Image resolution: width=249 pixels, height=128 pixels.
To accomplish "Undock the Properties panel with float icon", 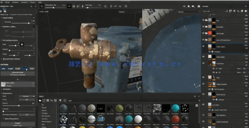I will pyautogui.click(x=31, y=6).
